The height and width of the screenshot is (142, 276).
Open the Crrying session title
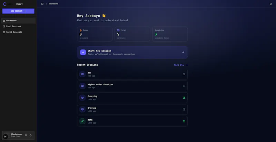(92, 108)
